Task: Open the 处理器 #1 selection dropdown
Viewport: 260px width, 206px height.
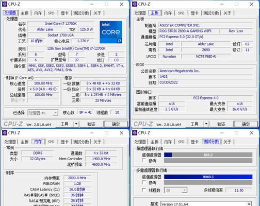Action: pos(43,113)
